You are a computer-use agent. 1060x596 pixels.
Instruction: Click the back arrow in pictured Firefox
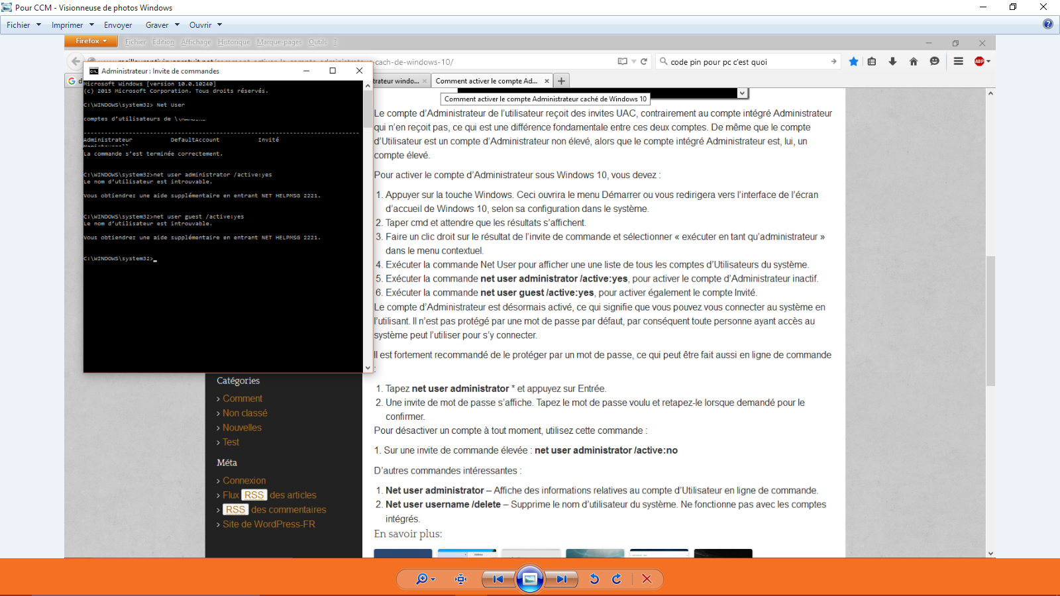click(x=75, y=62)
